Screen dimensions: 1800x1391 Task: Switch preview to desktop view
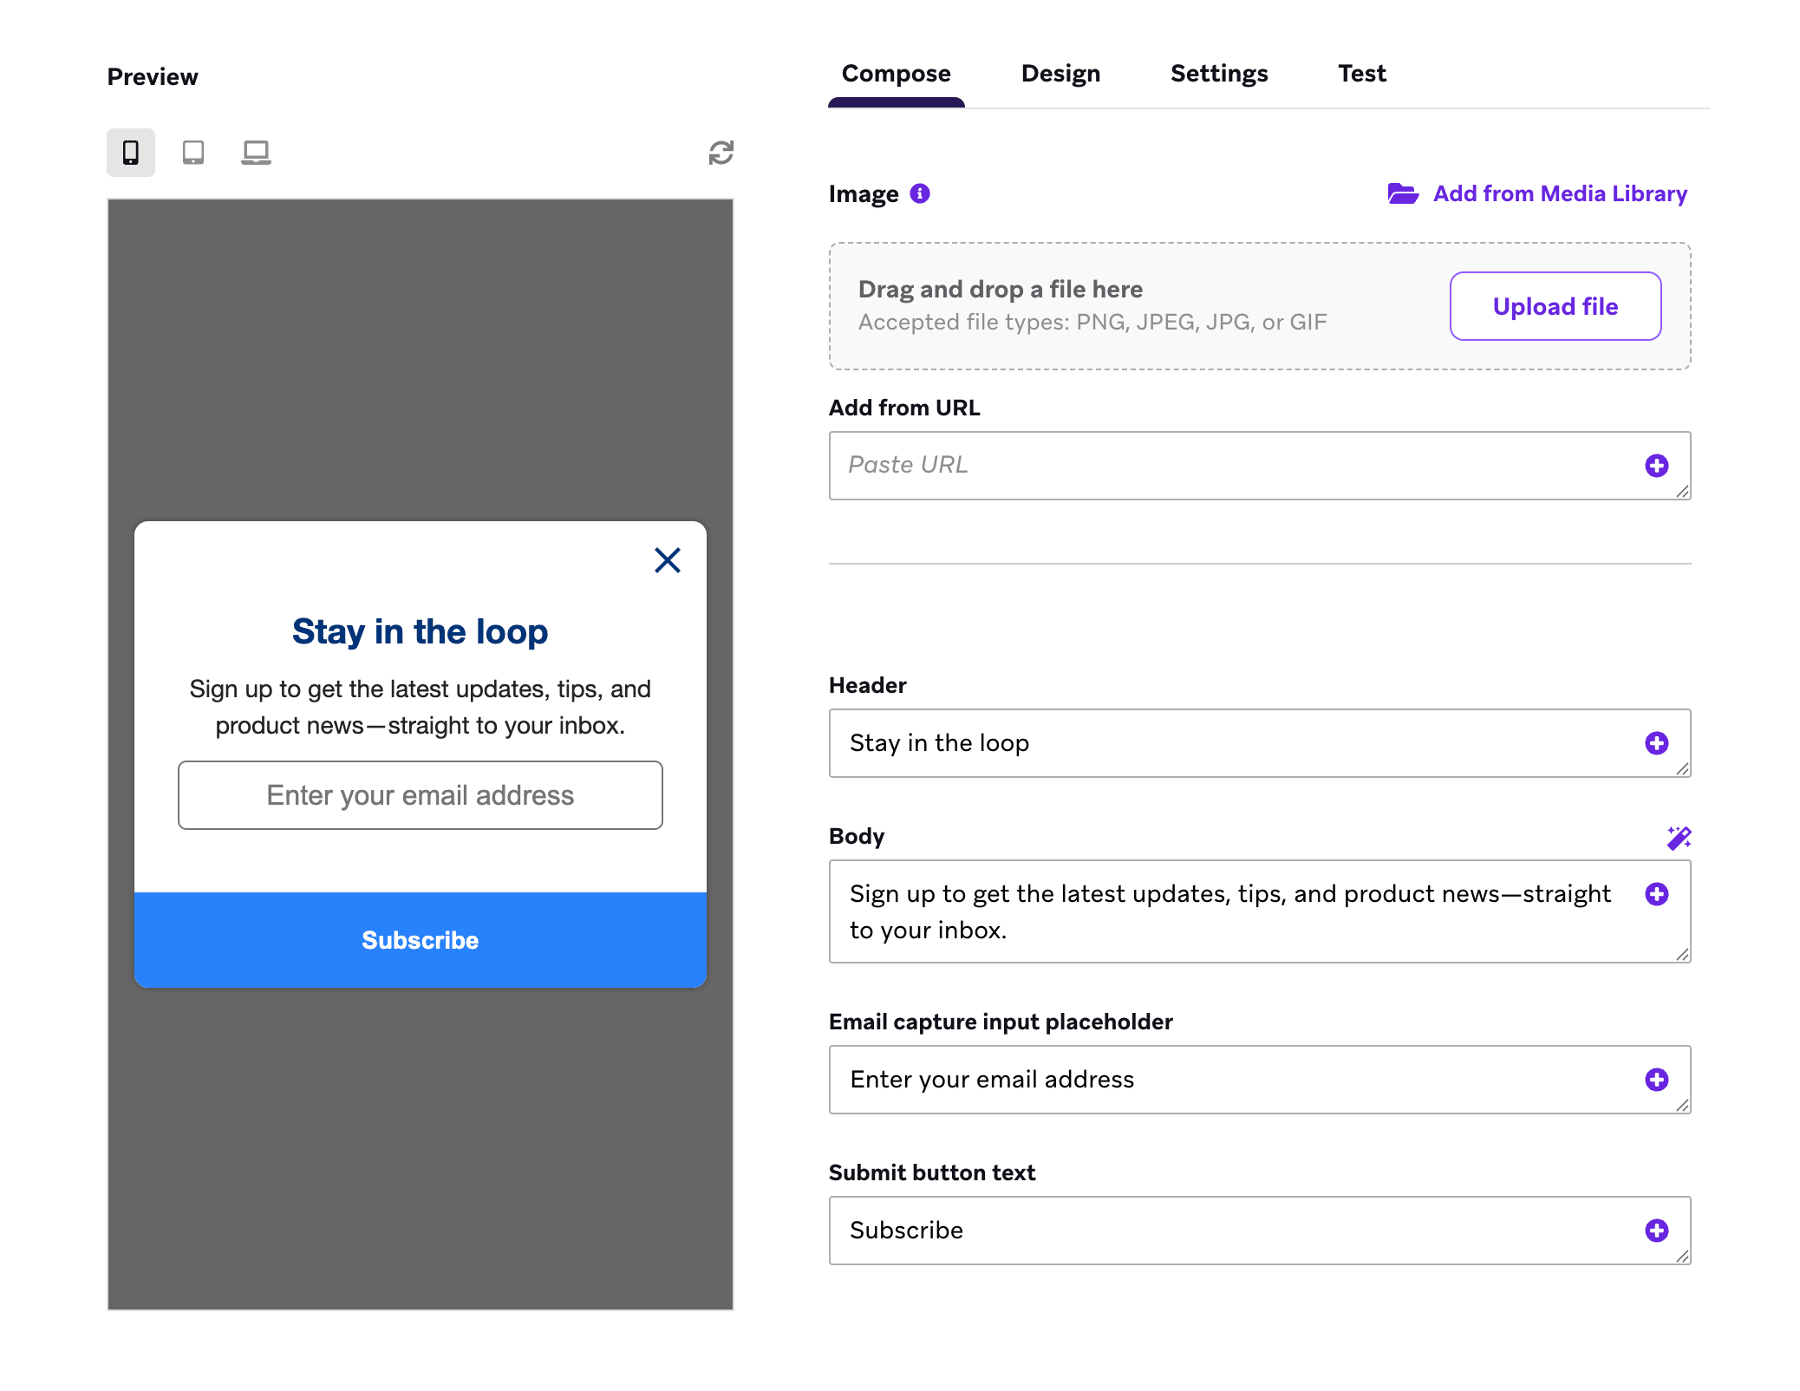(256, 152)
